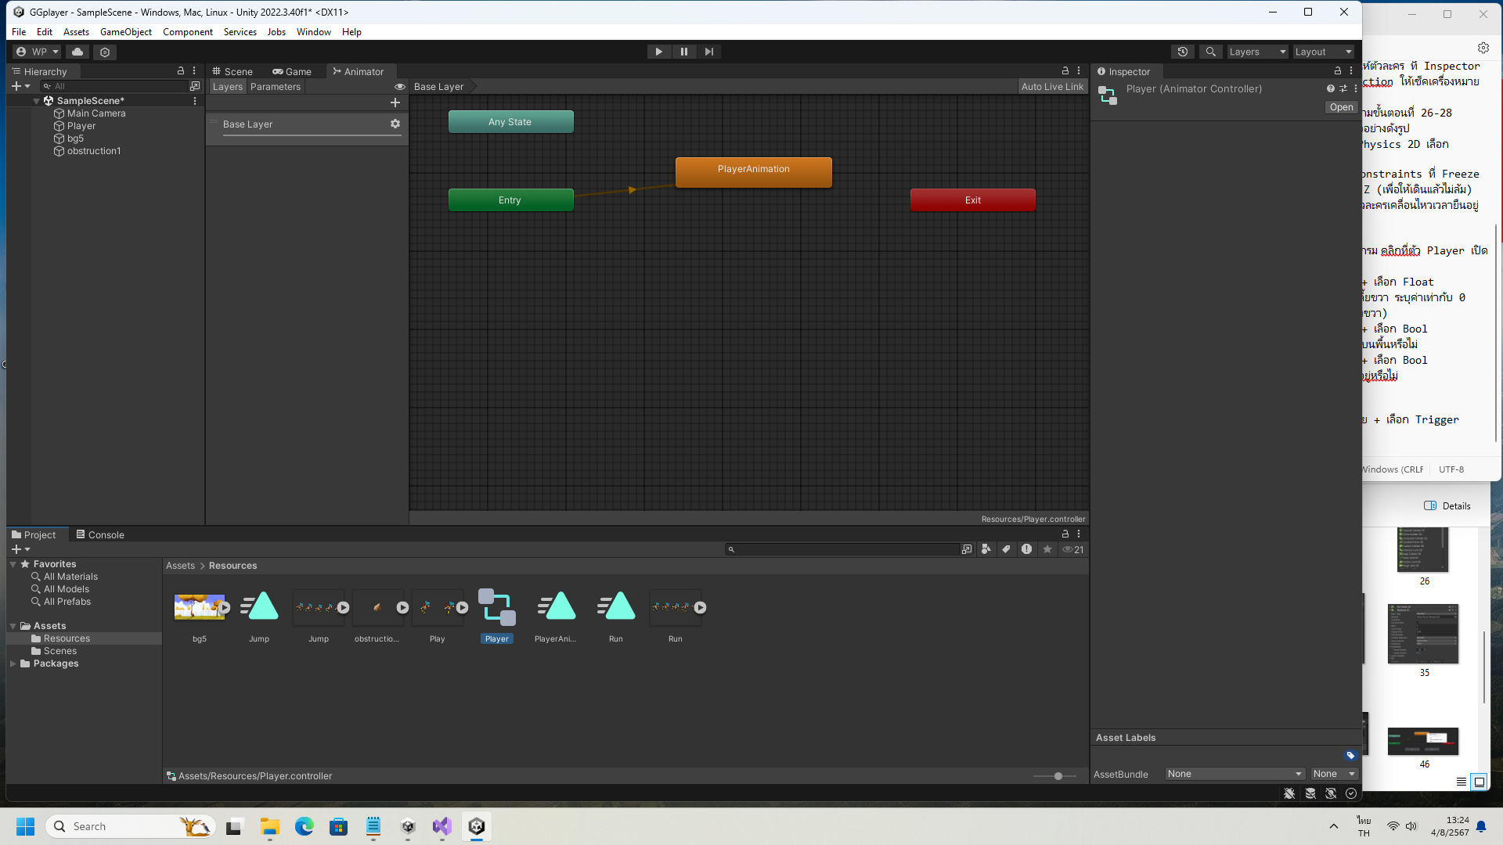Click the Open button in Inspector
The width and height of the screenshot is (1503, 845).
pyautogui.click(x=1340, y=107)
